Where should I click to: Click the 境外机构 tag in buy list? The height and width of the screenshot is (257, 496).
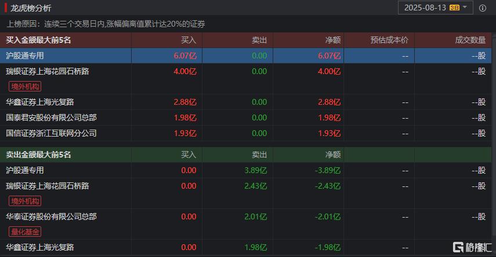point(25,86)
